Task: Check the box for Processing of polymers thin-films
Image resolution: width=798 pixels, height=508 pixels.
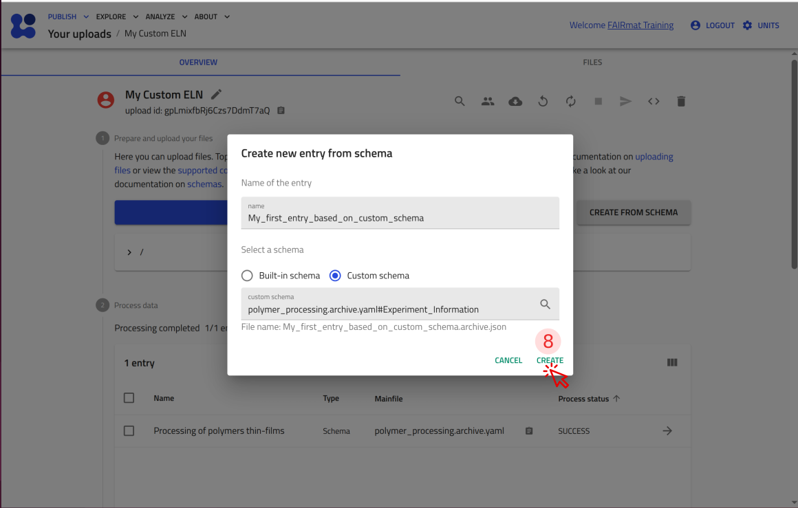Action: pyautogui.click(x=129, y=431)
